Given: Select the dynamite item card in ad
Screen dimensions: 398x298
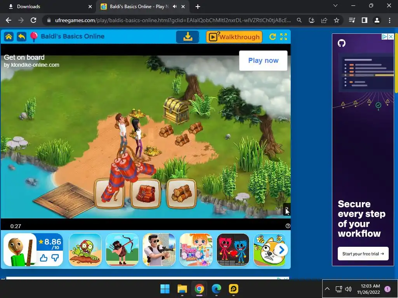Looking at the screenshot, I should [110, 193].
